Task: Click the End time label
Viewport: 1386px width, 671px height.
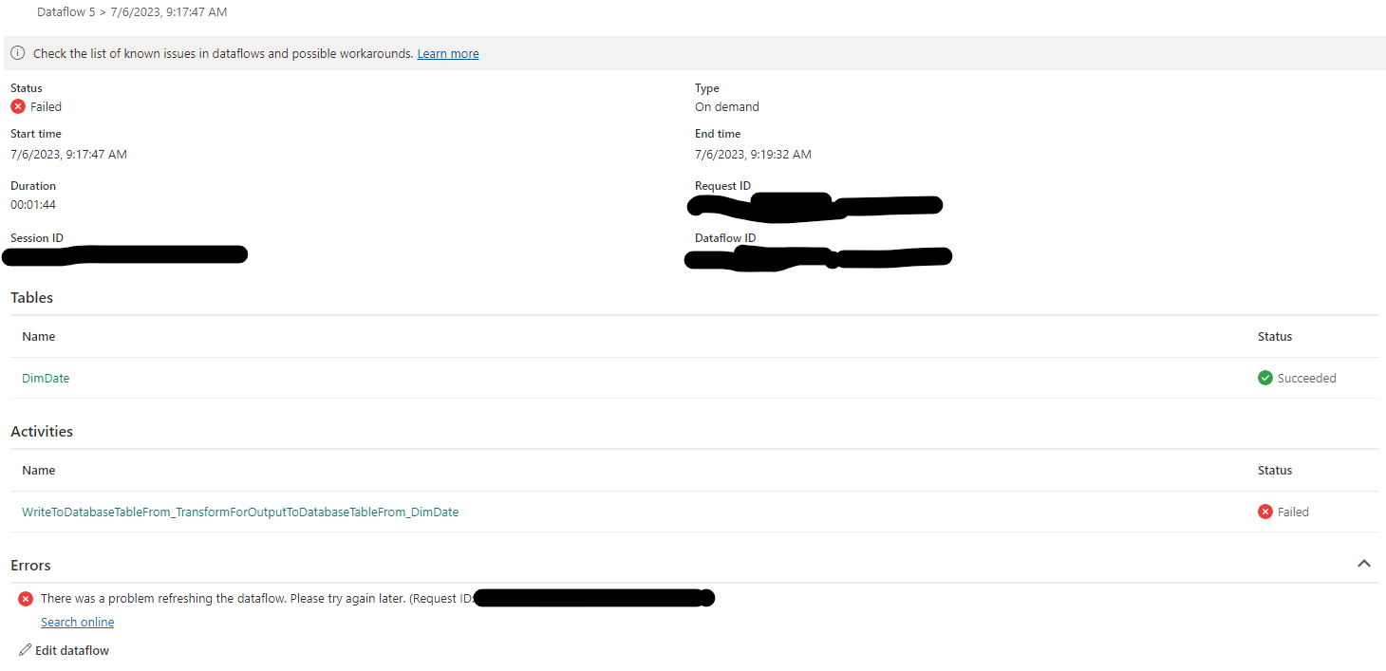Action: pos(718,134)
